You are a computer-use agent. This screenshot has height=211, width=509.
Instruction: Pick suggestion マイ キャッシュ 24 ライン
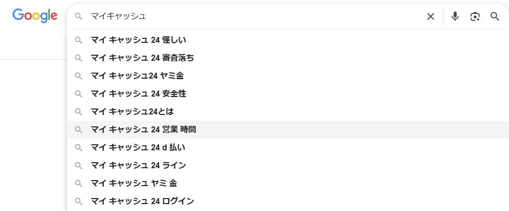pos(138,165)
